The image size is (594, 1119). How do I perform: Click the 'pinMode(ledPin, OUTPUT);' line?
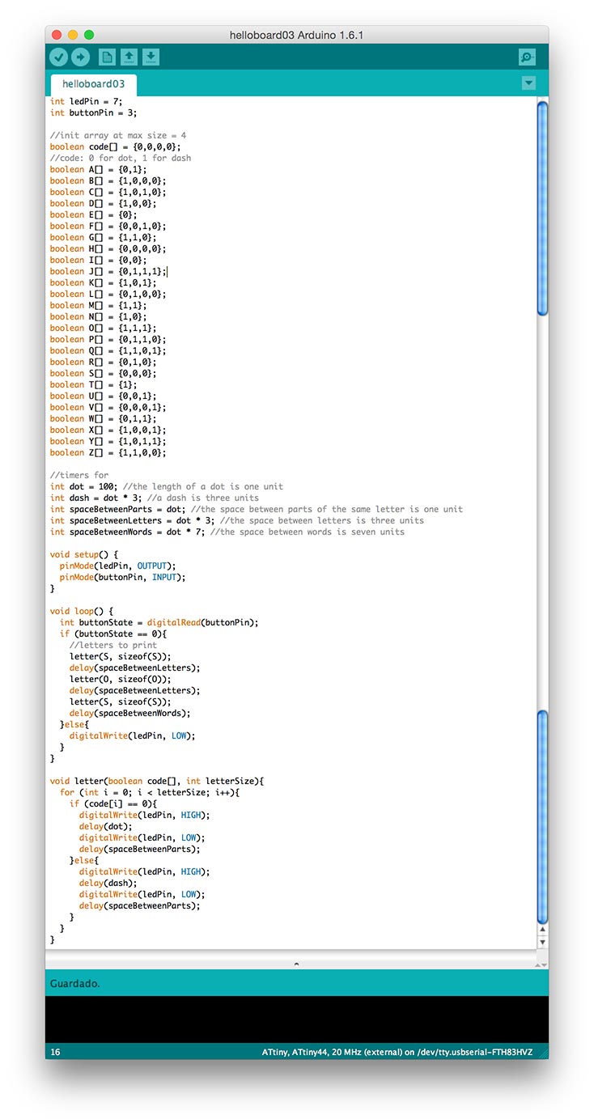[117, 566]
